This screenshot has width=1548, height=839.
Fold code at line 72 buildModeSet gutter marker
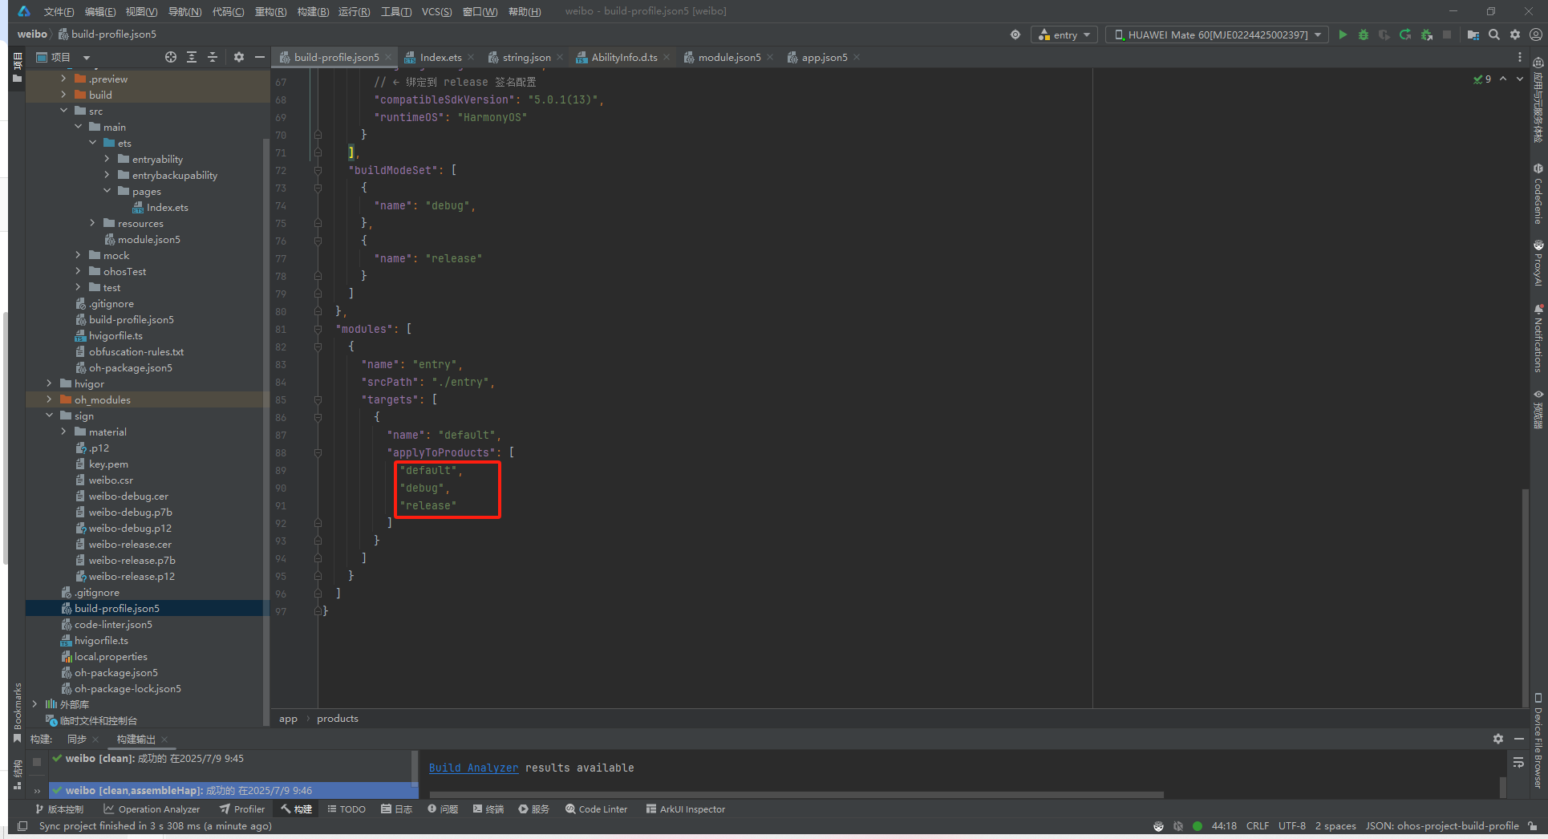click(x=318, y=170)
